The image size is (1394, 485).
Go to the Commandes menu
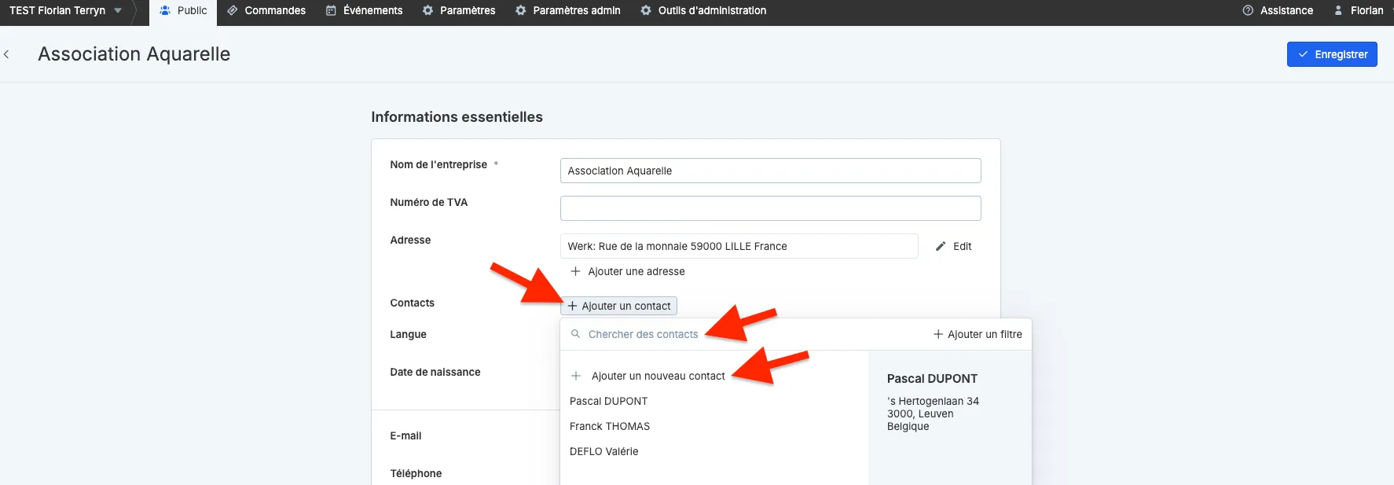click(266, 10)
